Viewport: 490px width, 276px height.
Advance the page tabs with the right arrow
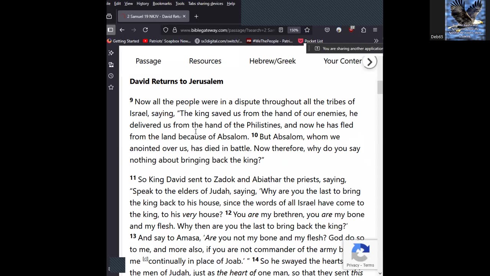click(x=370, y=62)
